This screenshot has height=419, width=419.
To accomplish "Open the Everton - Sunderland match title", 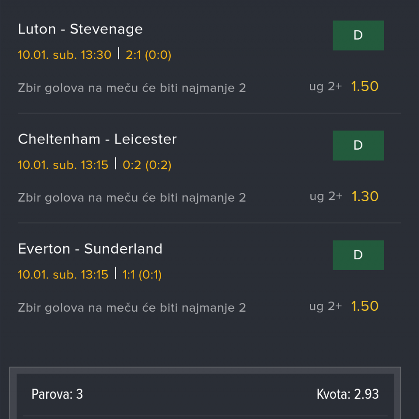I will 90,249.
